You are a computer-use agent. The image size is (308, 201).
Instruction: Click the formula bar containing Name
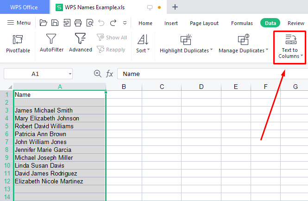point(213,74)
